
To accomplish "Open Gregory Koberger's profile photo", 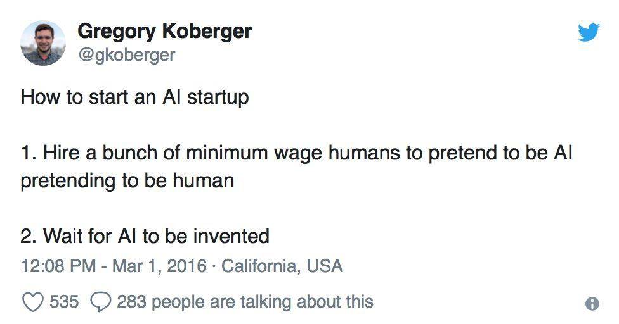I will (x=43, y=43).
